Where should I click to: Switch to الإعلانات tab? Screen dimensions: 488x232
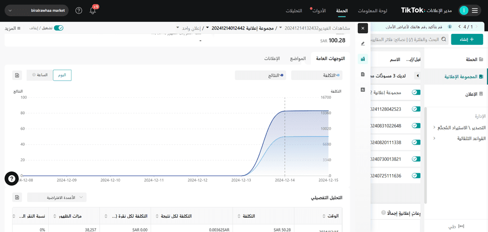coord(272,59)
